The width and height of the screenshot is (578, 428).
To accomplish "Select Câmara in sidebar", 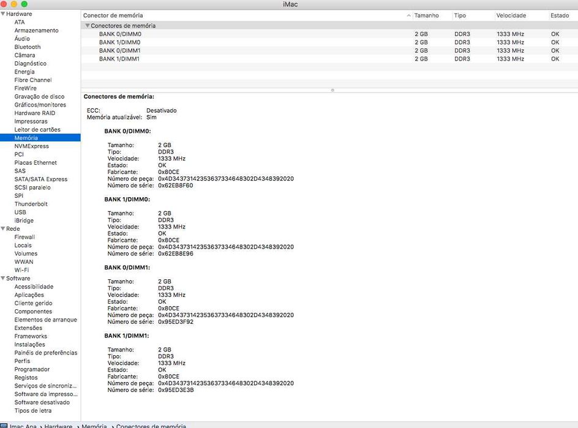I will point(24,55).
